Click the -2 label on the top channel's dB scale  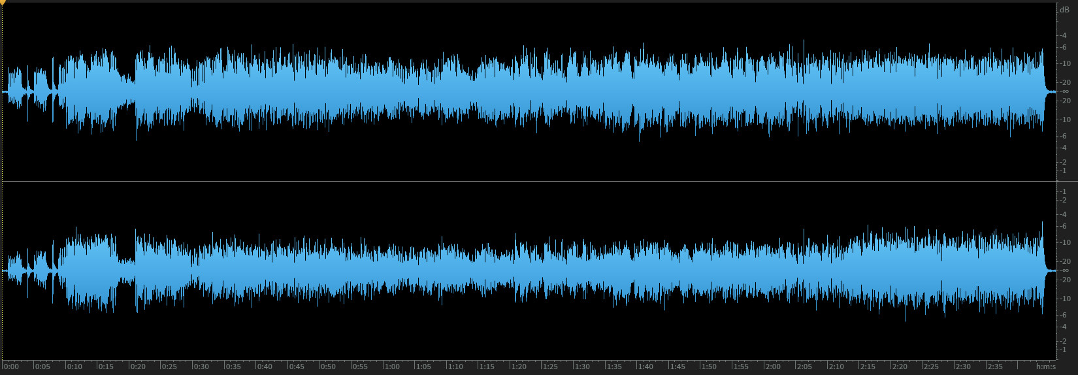[x=1064, y=162]
